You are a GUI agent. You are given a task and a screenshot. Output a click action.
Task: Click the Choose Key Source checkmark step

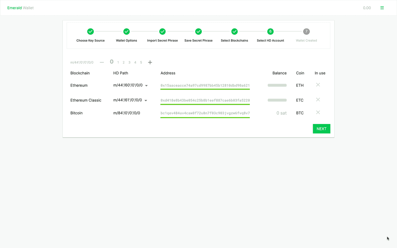pos(90,31)
